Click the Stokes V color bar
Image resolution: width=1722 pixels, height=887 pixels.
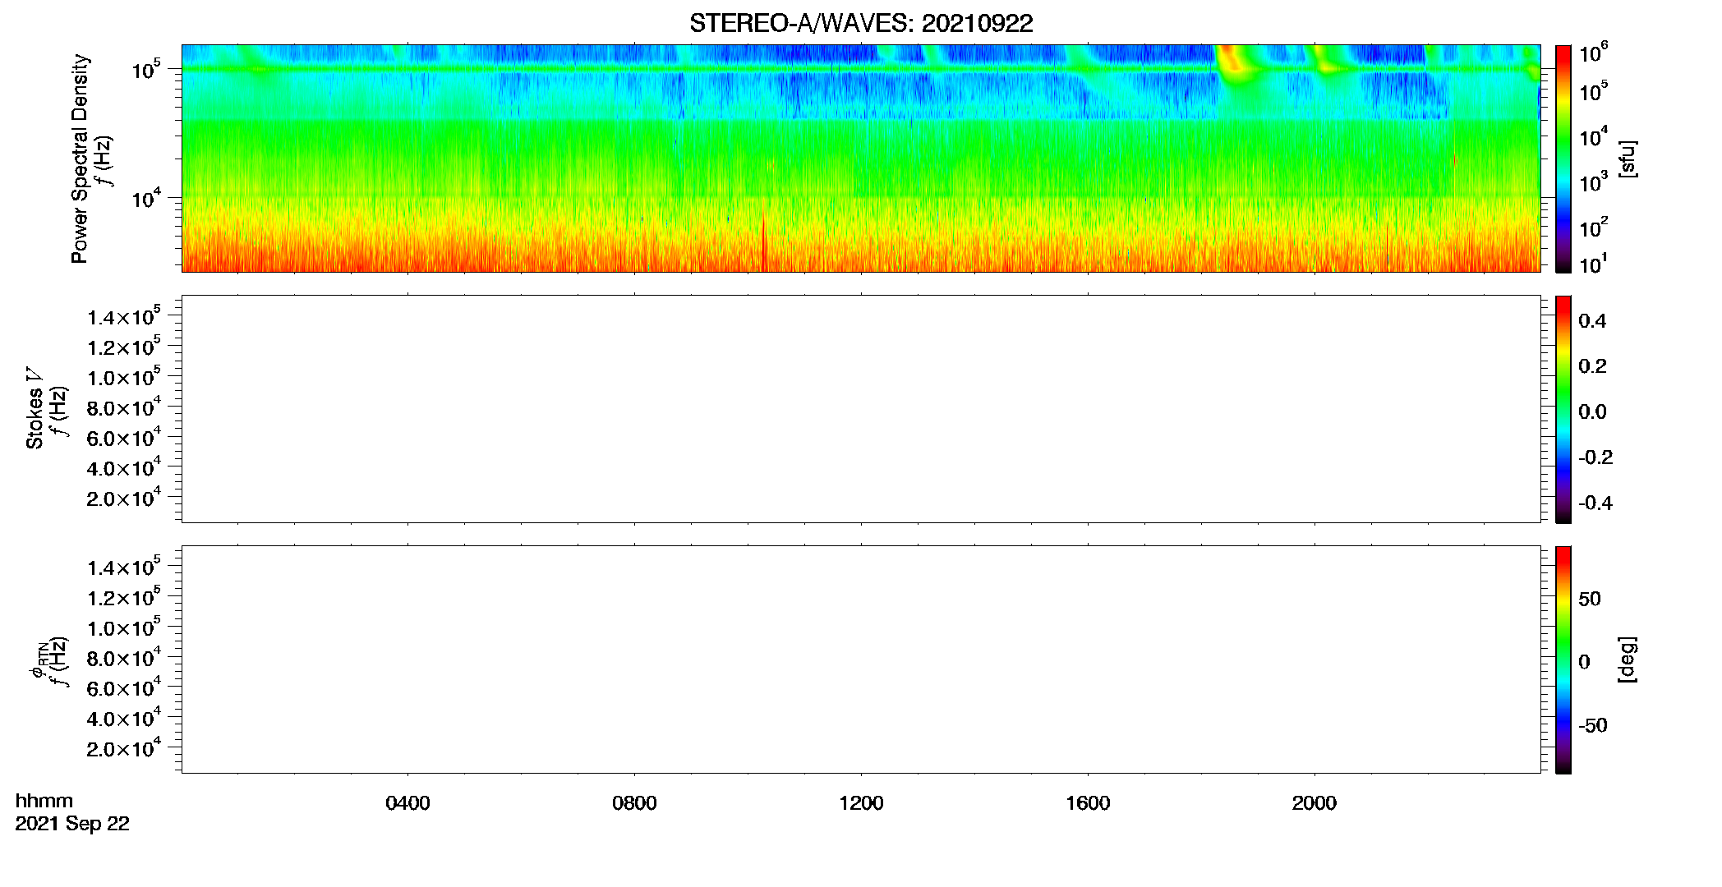1563,409
